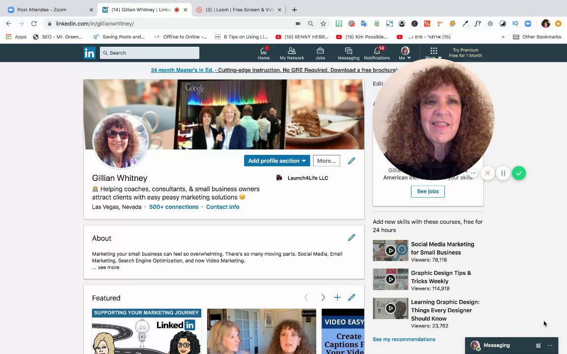Open Loom more options ellipsis
Viewport: 567px width, 354px height.
point(473,173)
